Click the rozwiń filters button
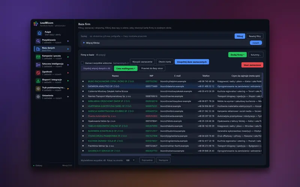The image size is (300, 187). [x=256, y=43]
